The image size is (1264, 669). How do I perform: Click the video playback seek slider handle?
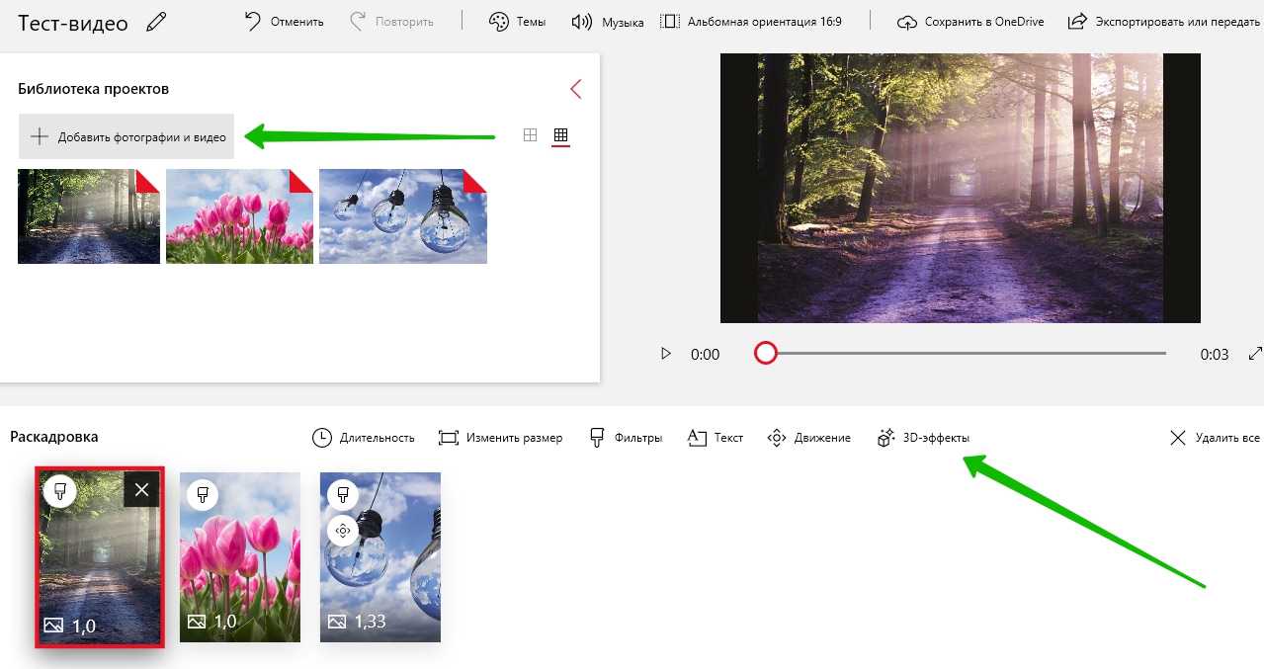[x=765, y=353]
